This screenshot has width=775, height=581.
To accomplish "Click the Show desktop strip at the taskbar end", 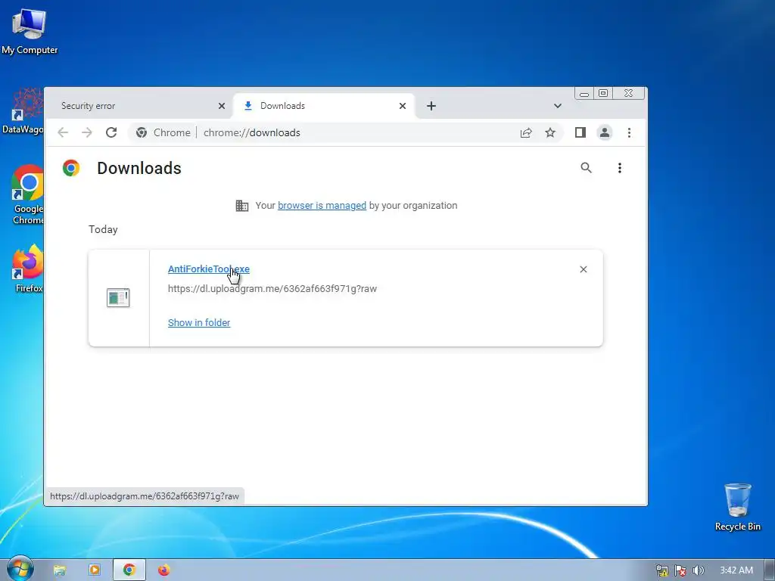I will pos(770,570).
